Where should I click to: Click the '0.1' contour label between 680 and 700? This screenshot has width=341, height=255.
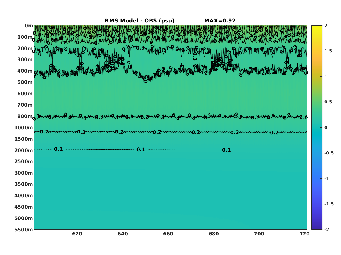(226, 150)
